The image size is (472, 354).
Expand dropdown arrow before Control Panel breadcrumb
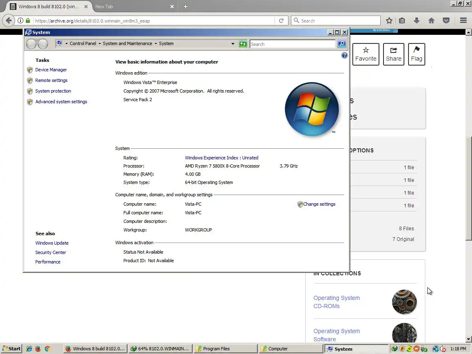[x=66, y=44]
